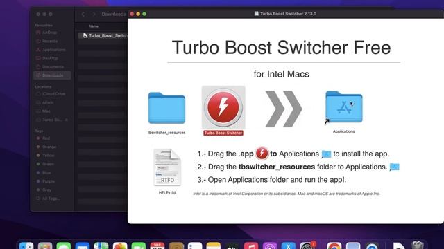Select the tbswitcher_resources folder
This screenshot has height=249, width=444.
(166, 108)
